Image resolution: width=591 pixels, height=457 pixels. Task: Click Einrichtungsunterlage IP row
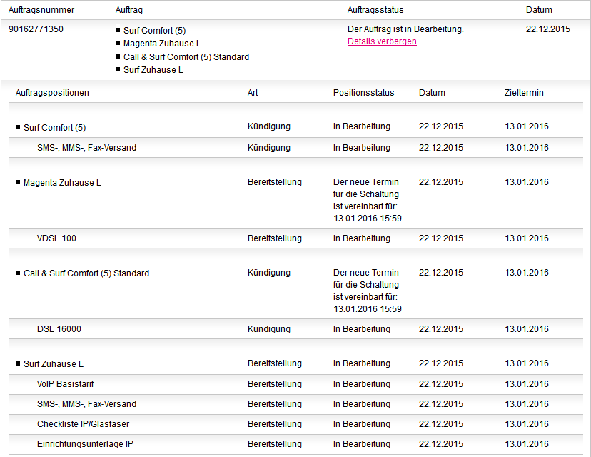[x=296, y=444]
